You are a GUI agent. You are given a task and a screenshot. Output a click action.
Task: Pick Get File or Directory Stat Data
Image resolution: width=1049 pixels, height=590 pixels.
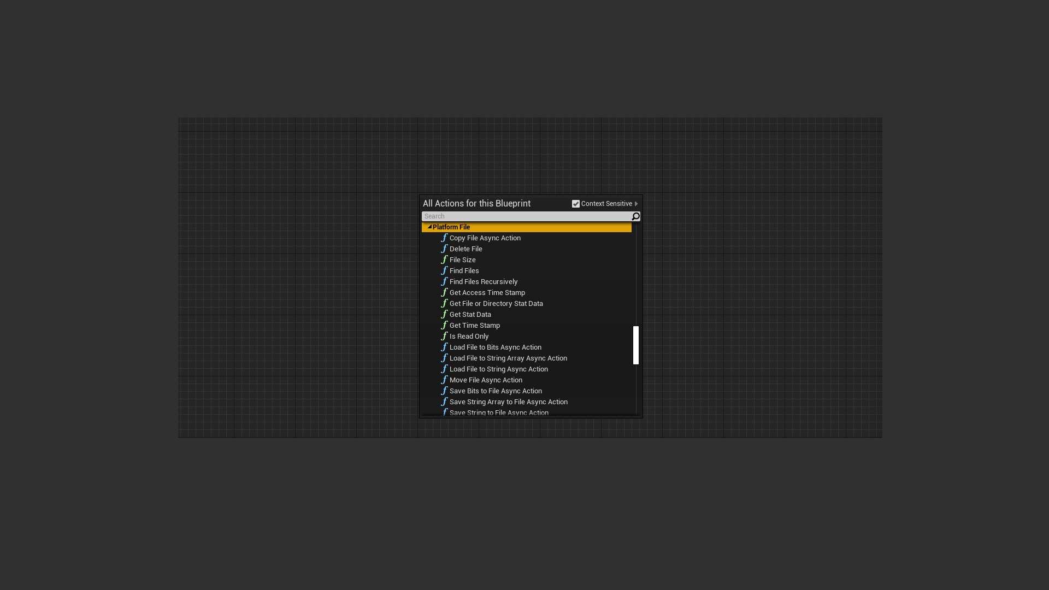pyautogui.click(x=496, y=303)
